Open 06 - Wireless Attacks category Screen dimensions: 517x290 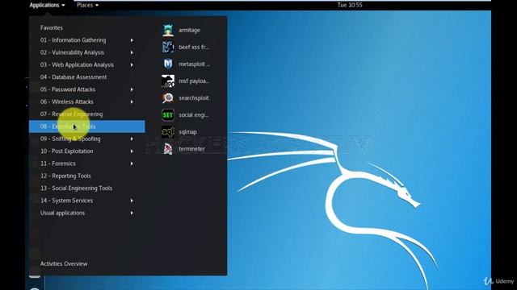[87, 102]
